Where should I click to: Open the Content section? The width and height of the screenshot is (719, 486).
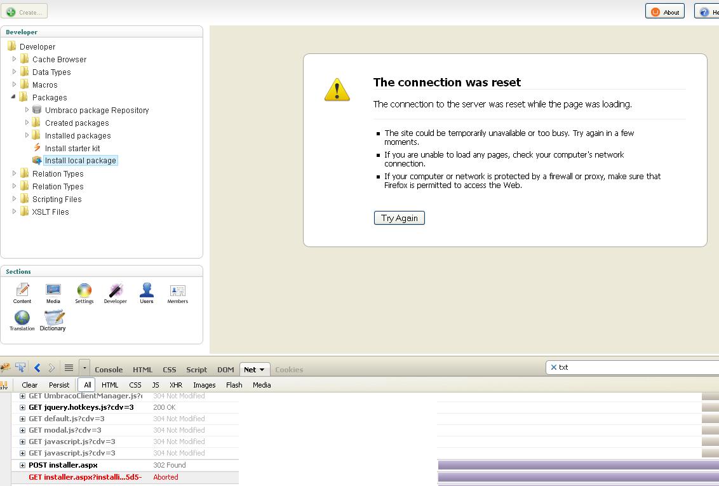pyautogui.click(x=22, y=294)
